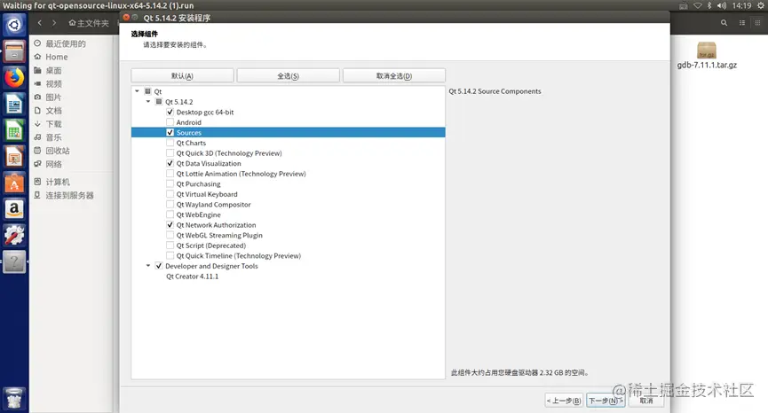The image size is (768, 413).
Task: Toggle Qt 5.14.2 partial-selection checkbox
Action: [159, 102]
